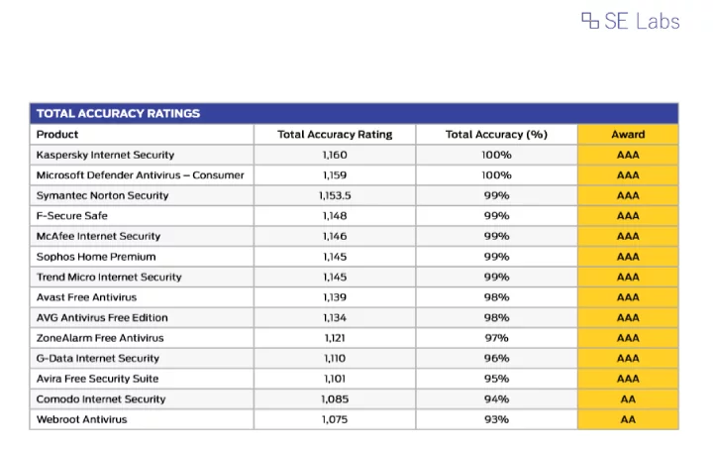Viewport: 713px width, 454px height.
Task: Select the Total Accuracy Ratings header bar
Action: click(355, 113)
